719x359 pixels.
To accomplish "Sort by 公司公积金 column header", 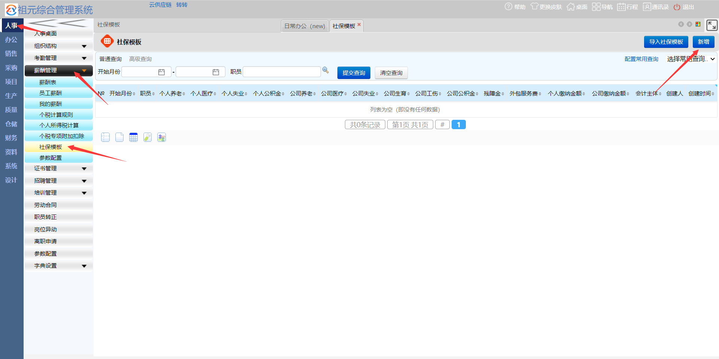I will coord(462,94).
